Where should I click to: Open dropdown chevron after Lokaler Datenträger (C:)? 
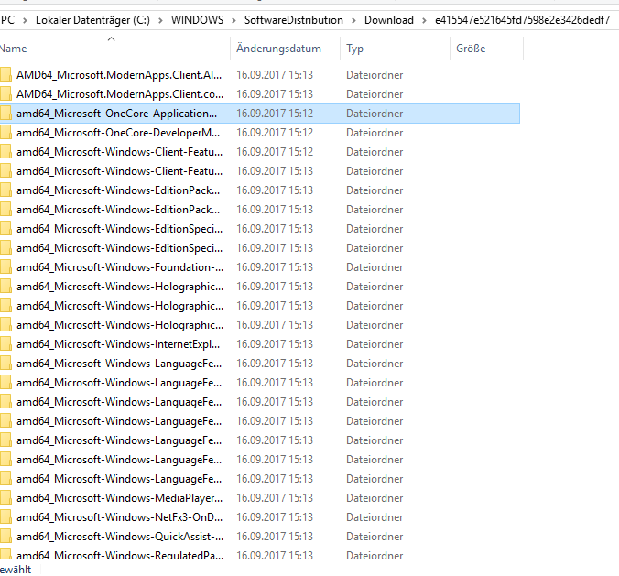pyautogui.click(x=160, y=20)
